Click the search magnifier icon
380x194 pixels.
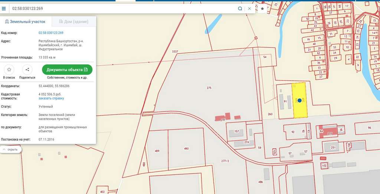pos(240,9)
